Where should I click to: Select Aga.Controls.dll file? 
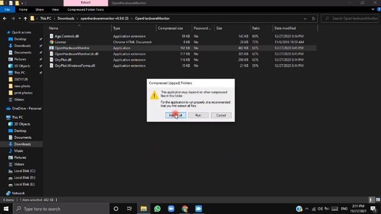point(67,36)
